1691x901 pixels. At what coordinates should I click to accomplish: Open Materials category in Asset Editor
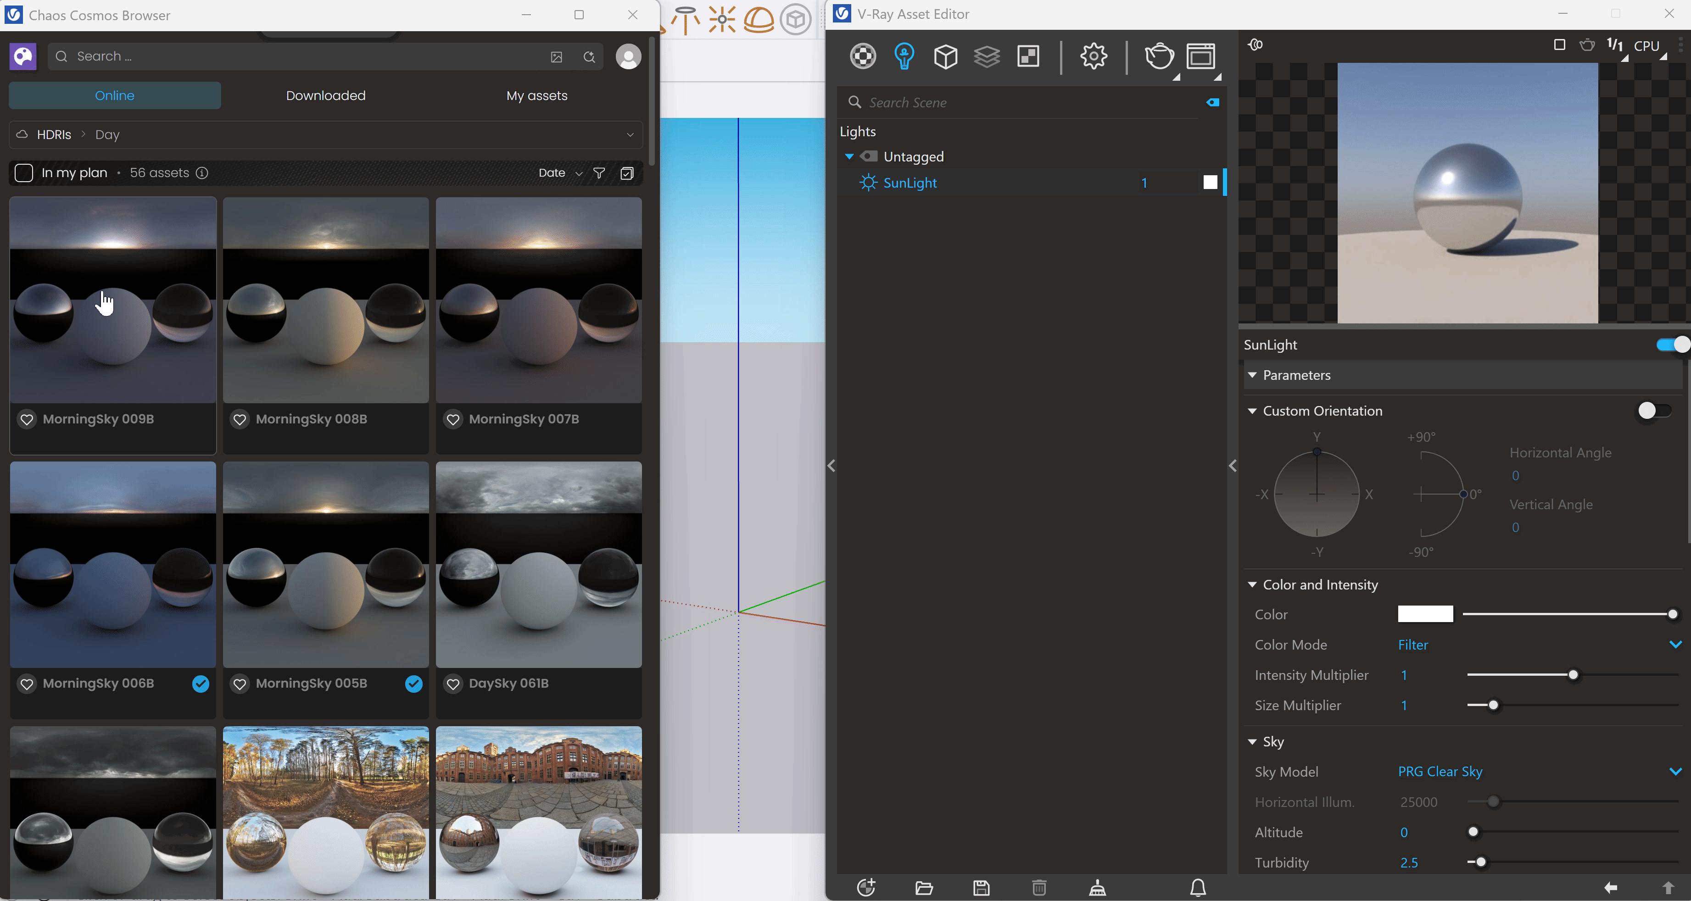863,56
